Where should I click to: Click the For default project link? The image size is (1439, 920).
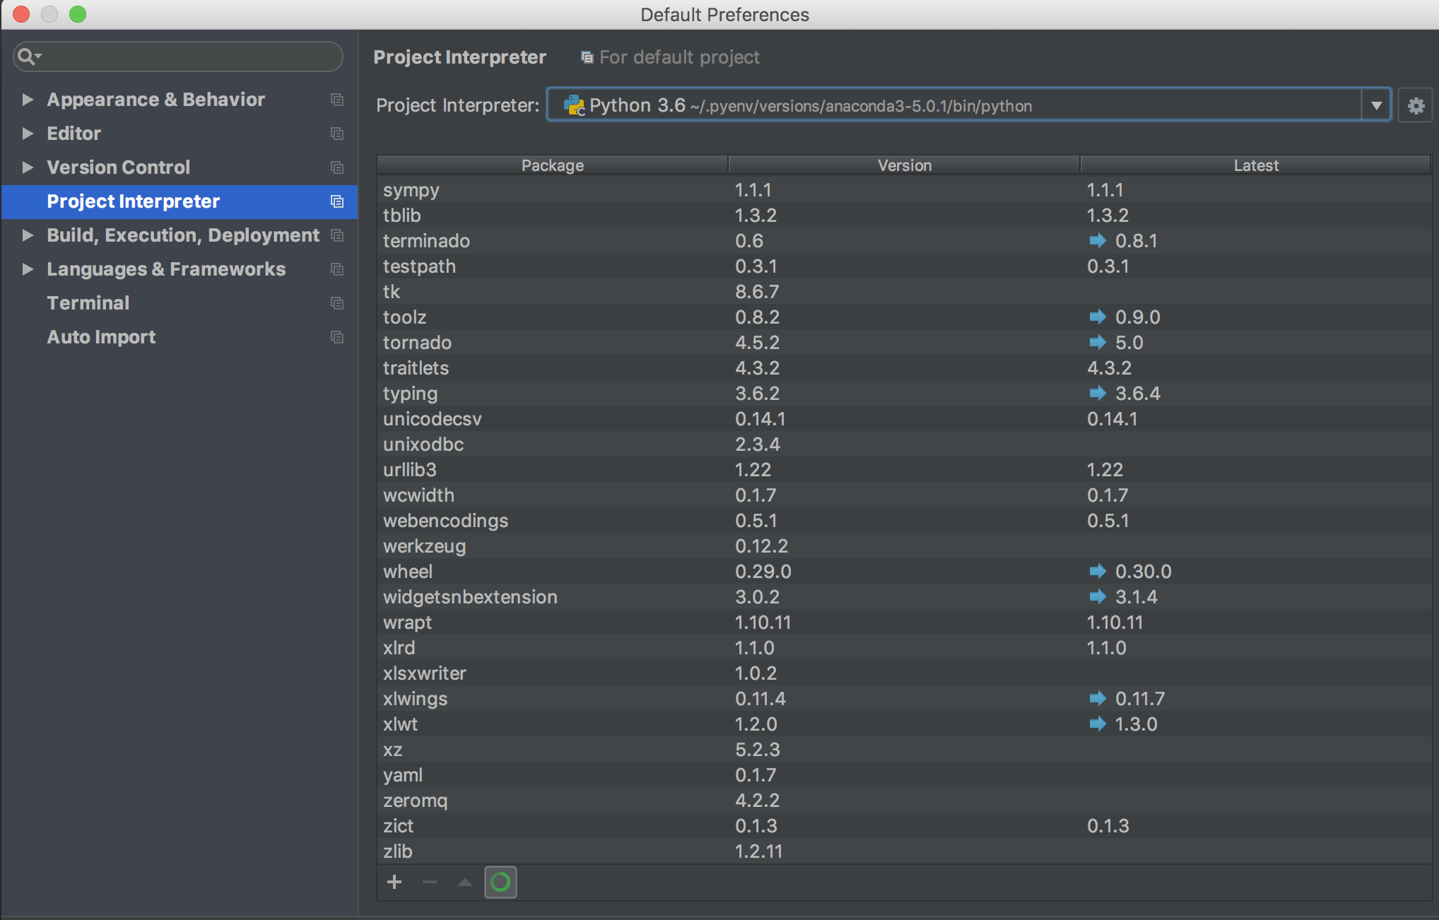(x=679, y=57)
